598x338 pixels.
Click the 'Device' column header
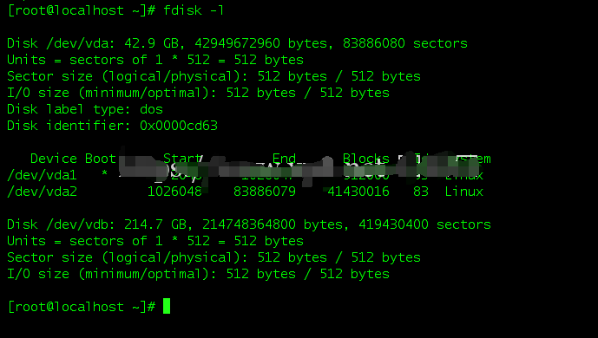[x=54, y=159]
